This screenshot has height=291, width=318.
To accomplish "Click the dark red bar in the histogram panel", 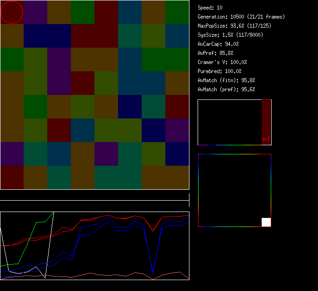I will (x=266, y=118).
